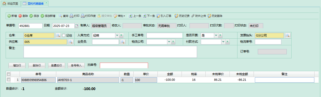The image size is (321, 97).
Task: Switch to the 欢迎页面 tab
Action: click(10, 3)
